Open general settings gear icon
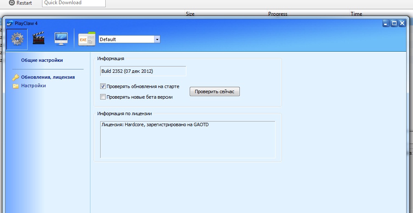The image size is (413, 213). (17, 39)
